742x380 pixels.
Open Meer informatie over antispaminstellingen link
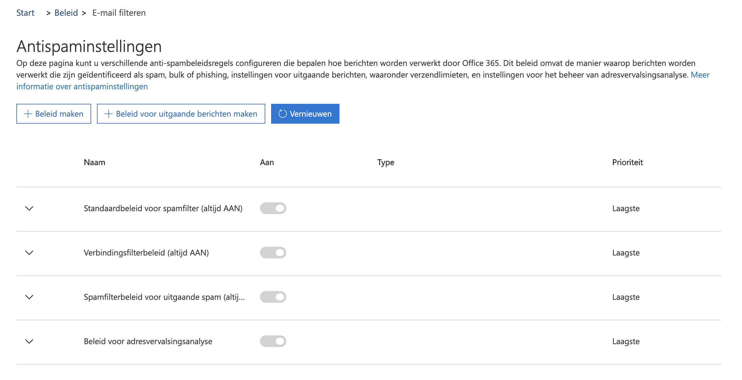click(82, 87)
